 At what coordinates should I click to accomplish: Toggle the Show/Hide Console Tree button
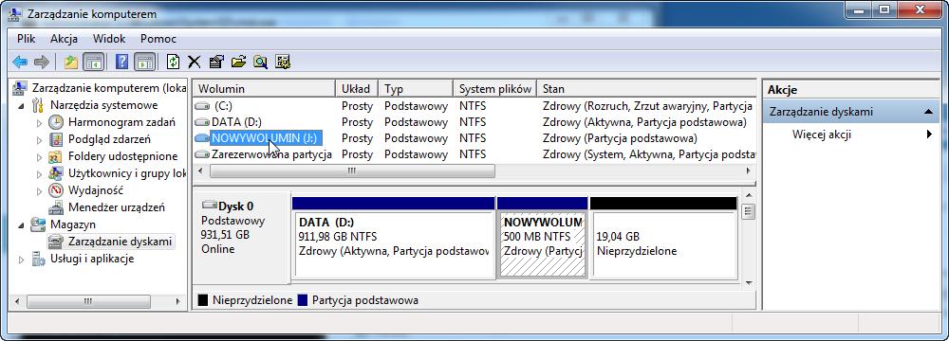coord(93,62)
